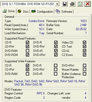Click the Software tab's windows icon
Screen dimensions: 92x102
[x=58, y=11]
